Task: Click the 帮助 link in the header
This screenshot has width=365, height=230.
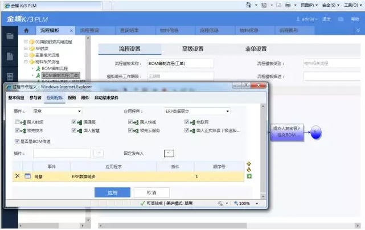Action: (355, 19)
